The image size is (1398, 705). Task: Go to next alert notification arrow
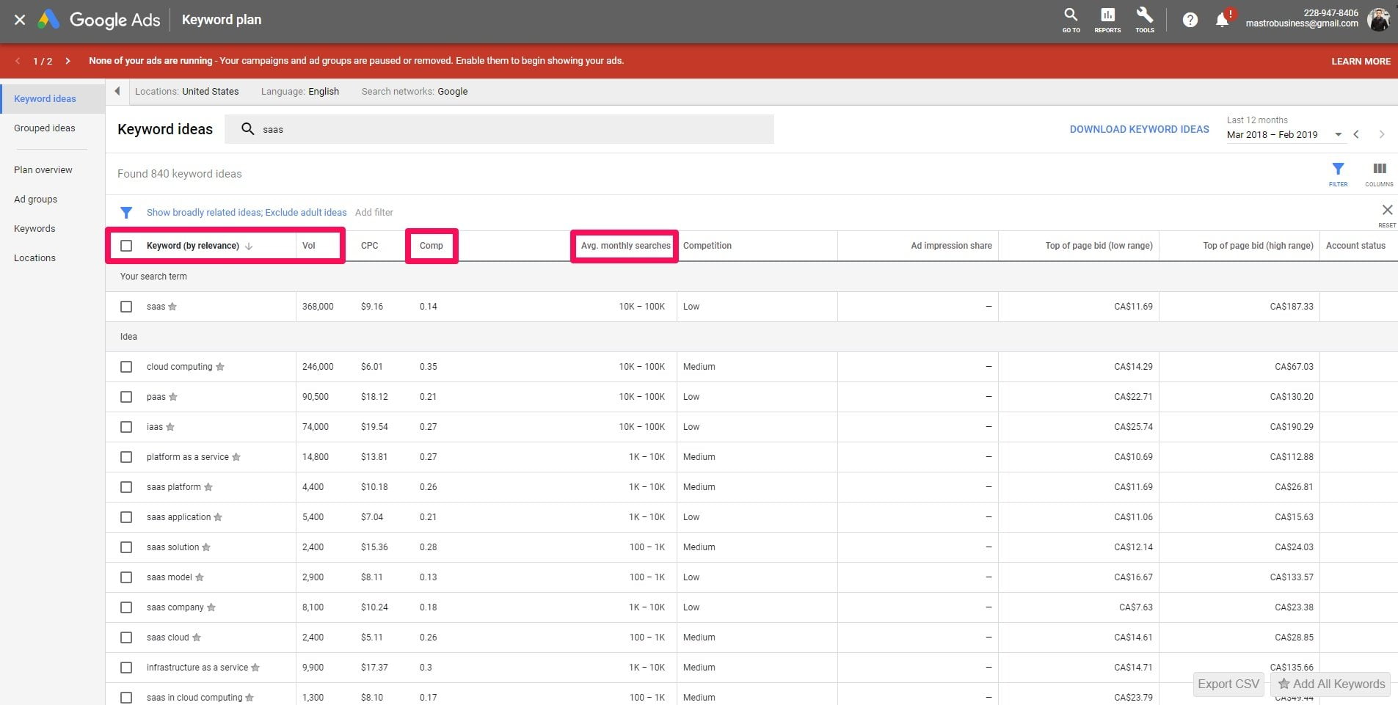68,61
